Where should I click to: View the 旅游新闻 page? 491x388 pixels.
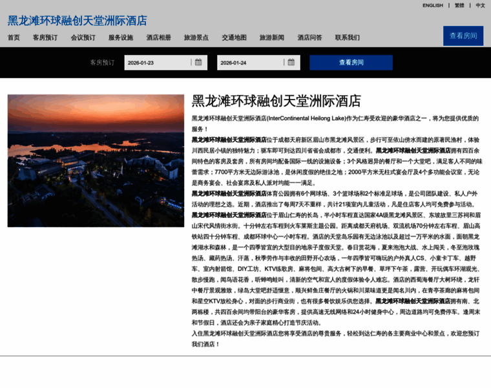tap(272, 38)
